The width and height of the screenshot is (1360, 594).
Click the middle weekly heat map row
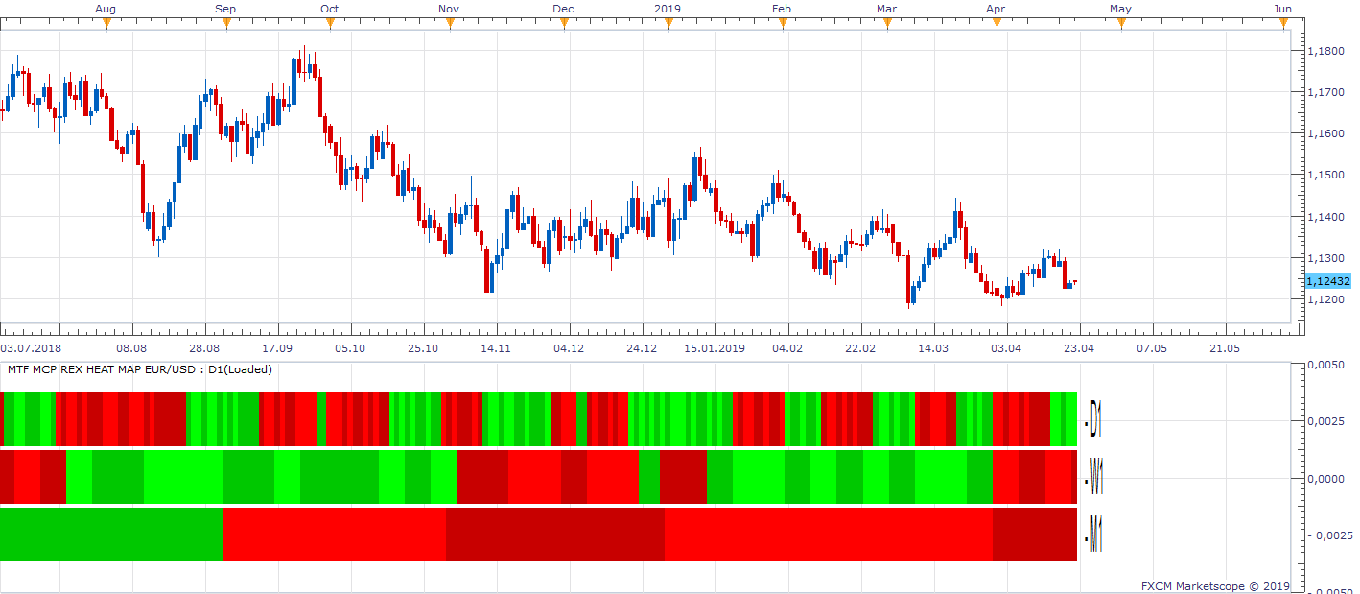tap(539, 477)
